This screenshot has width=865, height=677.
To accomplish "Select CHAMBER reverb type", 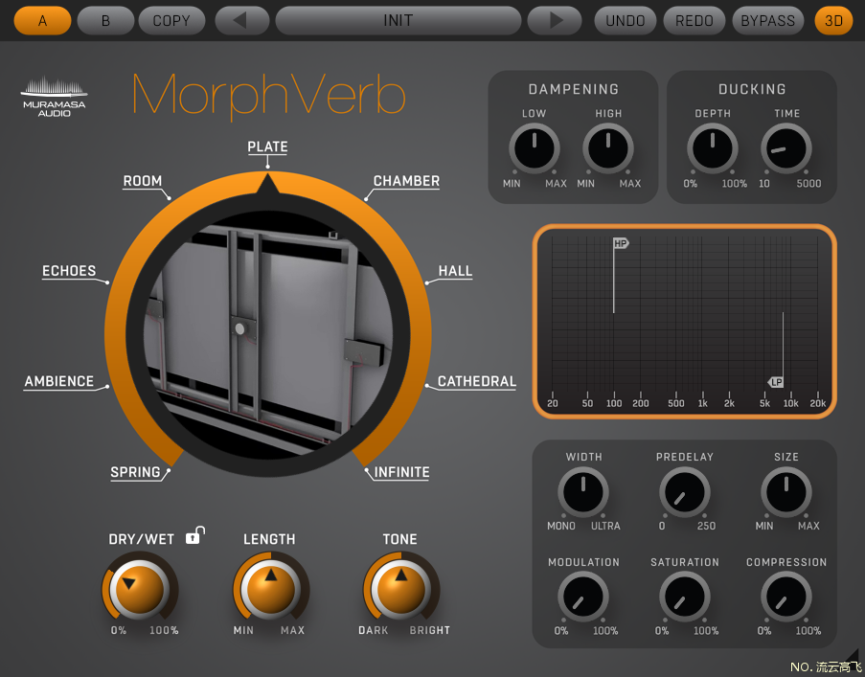I will 406,181.
